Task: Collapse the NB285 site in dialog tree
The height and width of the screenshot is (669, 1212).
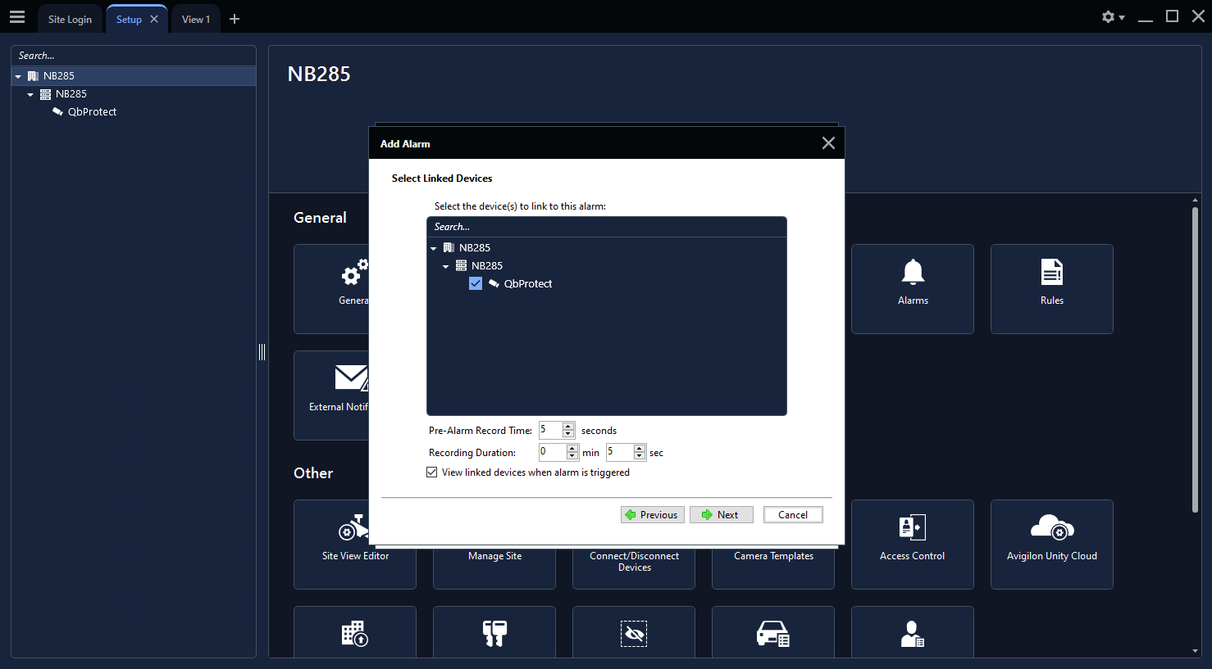Action: 434,248
